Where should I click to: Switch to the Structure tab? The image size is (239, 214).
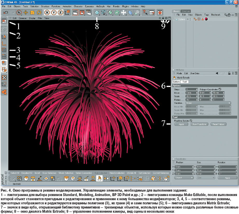pyautogui.click(x=186, y=11)
